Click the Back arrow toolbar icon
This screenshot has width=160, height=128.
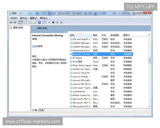[x=11, y=22]
